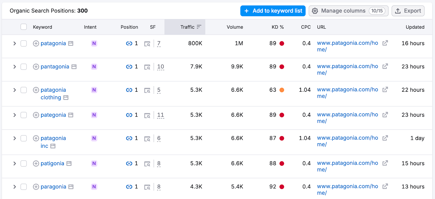This screenshot has height=199, width=435.
Task: Check the box for paragonia row
Action: pos(24,187)
